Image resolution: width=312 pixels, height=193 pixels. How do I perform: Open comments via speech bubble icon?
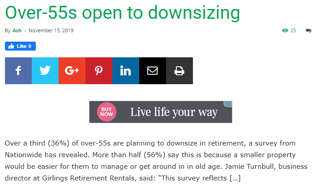[x=308, y=30]
